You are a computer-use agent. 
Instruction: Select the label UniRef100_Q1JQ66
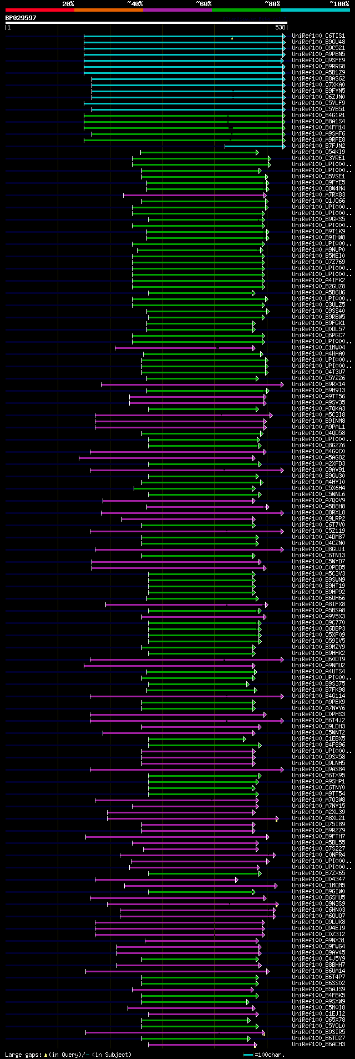click(318, 201)
